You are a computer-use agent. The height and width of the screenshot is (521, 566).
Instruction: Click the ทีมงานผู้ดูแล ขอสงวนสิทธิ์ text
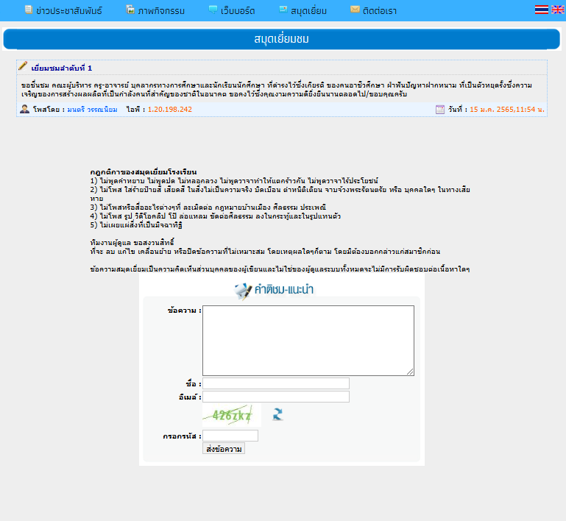pos(132,242)
